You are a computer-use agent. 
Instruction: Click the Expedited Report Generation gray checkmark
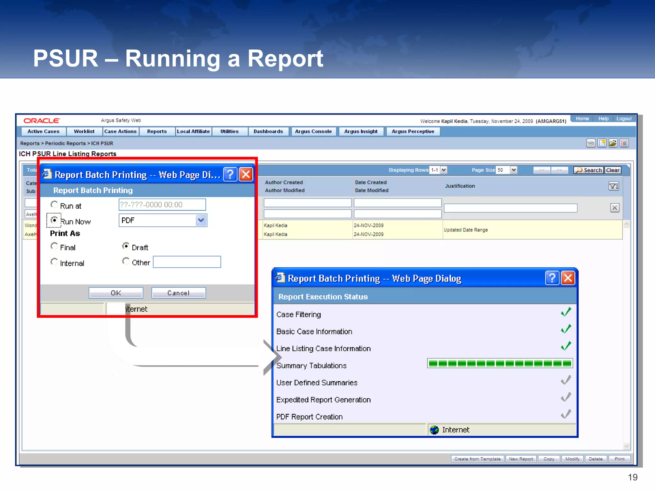(566, 397)
